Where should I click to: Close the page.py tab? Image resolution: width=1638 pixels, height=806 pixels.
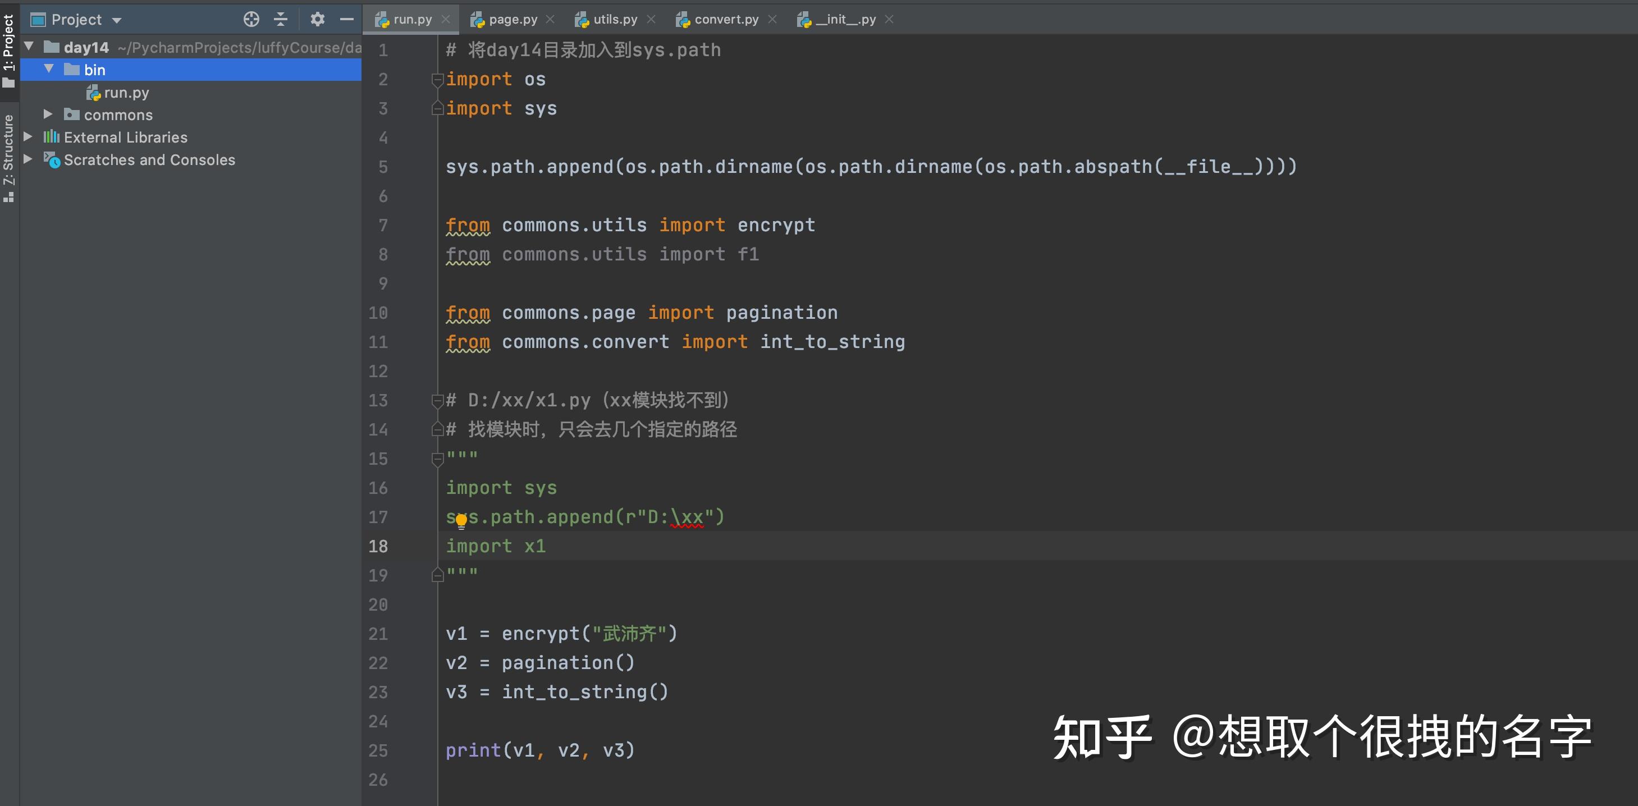[551, 20]
